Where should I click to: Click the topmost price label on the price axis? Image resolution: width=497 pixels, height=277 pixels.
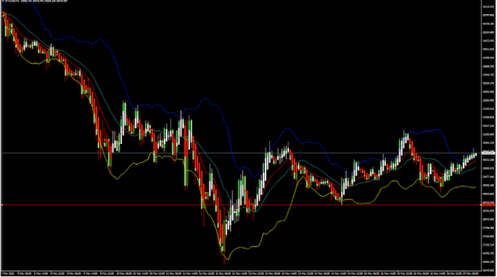(488, 7)
